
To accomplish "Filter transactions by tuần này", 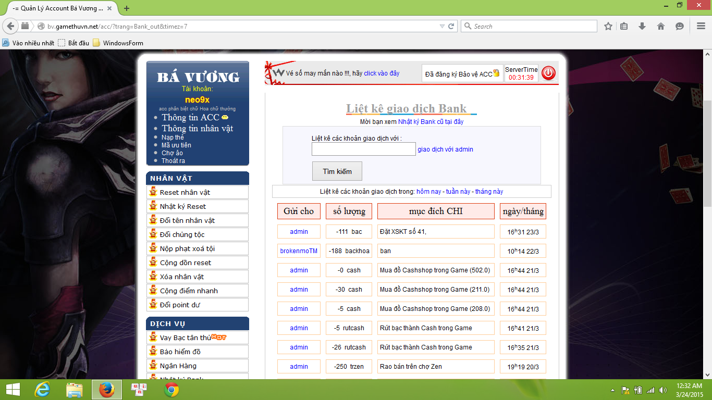I will click(458, 192).
